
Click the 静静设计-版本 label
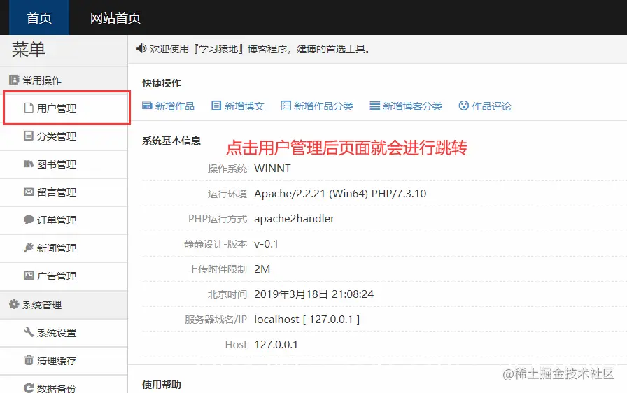coord(216,244)
